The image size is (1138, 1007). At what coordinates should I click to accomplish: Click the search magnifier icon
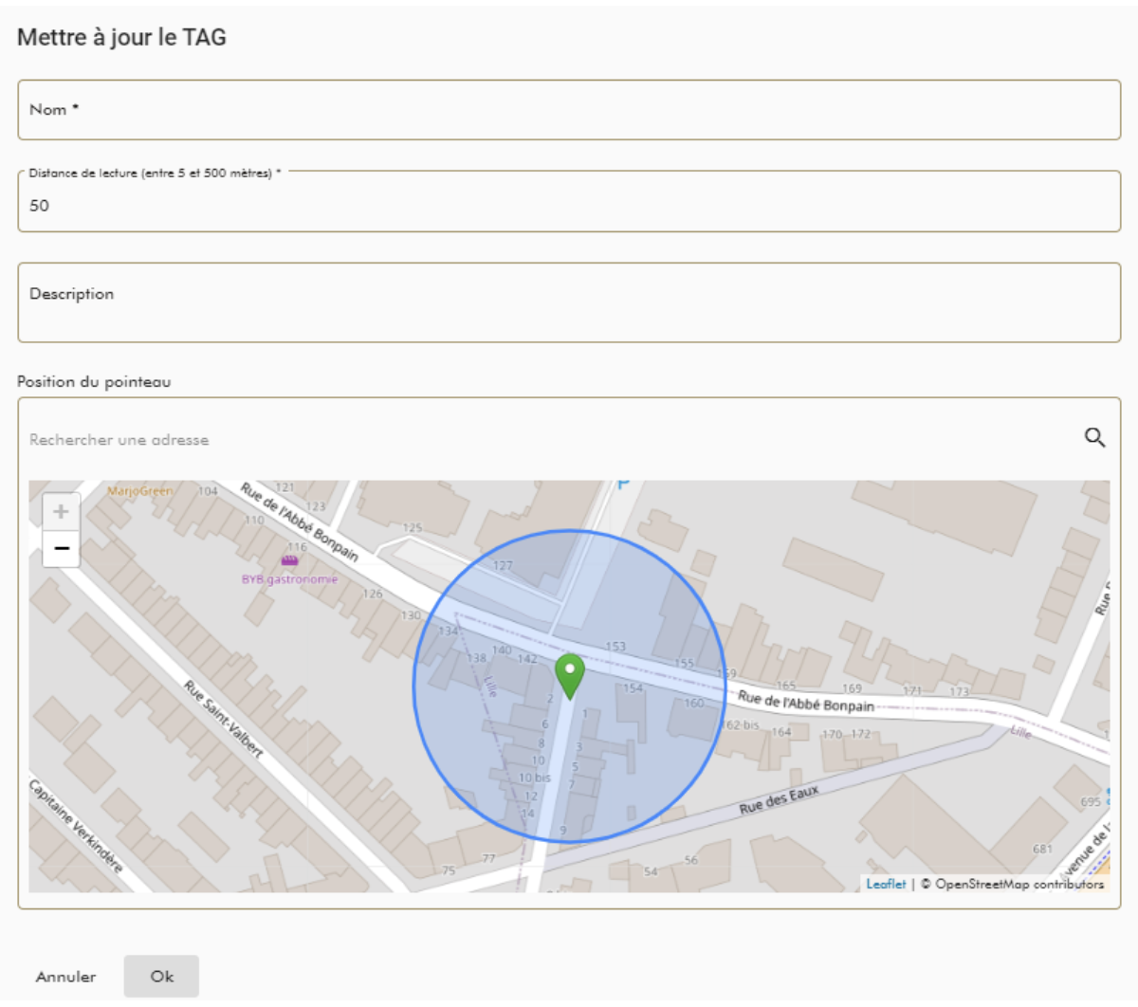click(x=1094, y=437)
